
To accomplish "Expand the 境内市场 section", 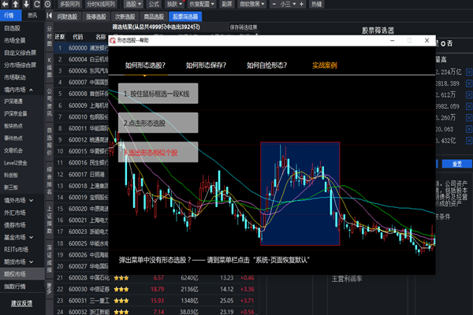I will [19, 89].
